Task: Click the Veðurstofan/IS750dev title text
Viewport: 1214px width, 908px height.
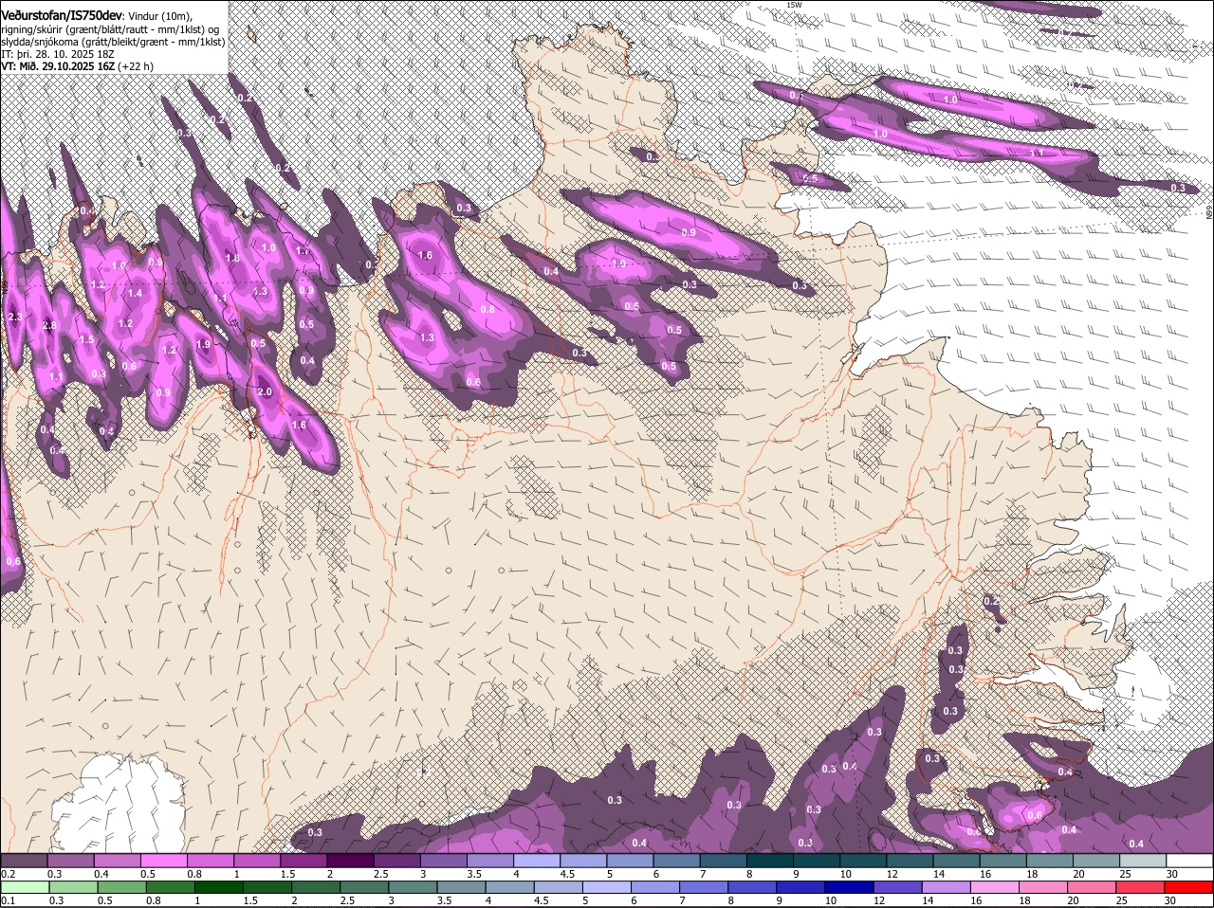Action: tap(62, 16)
